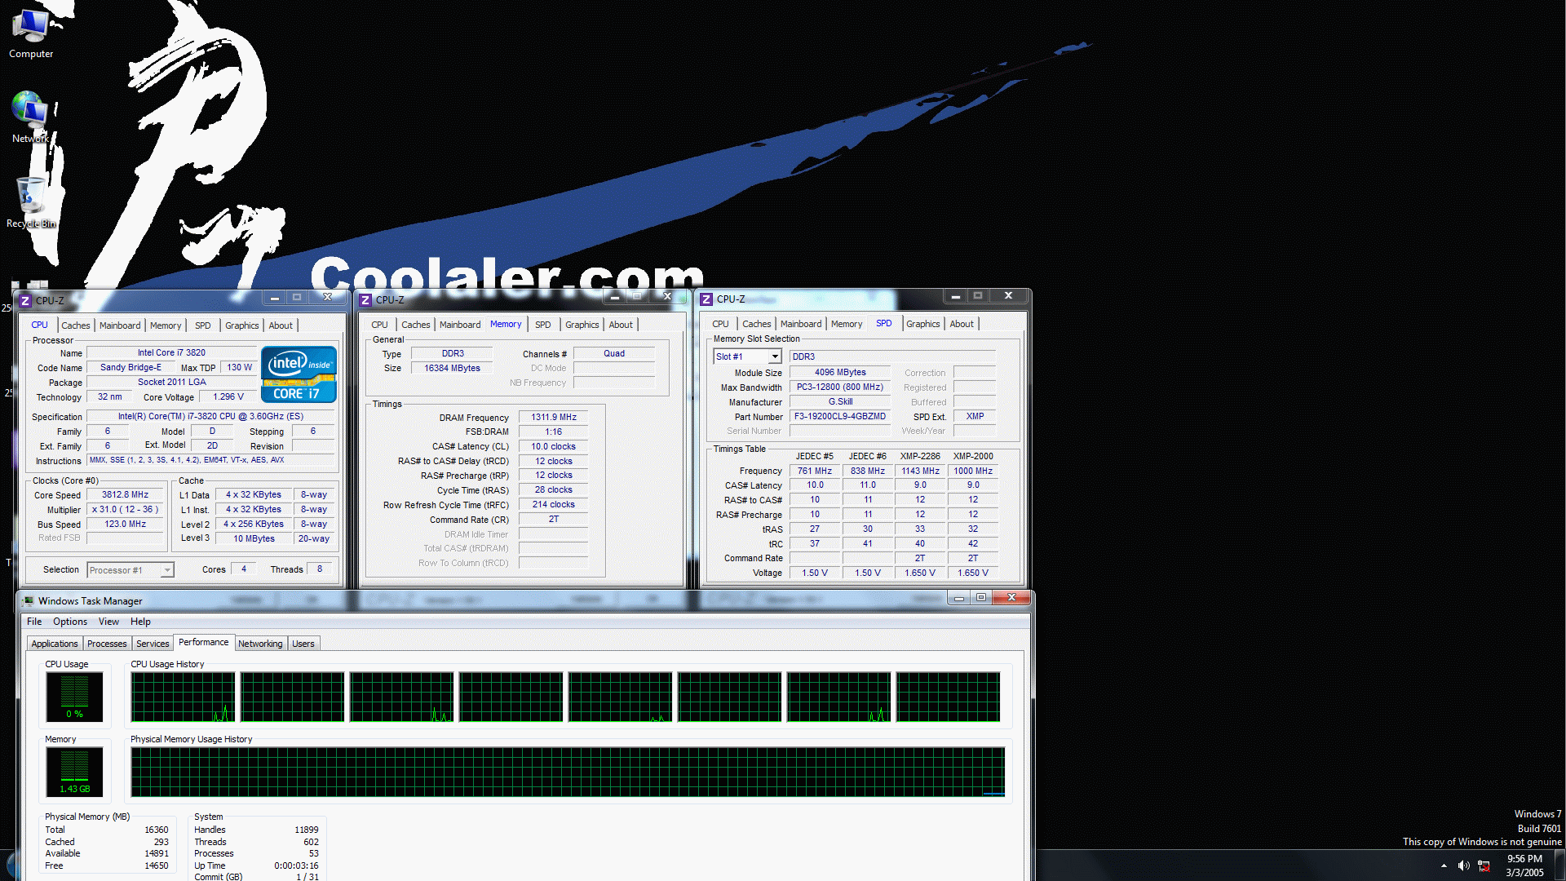The image size is (1566, 881).
Task: Open the Recycle Bin desktop icon
Action: click(x=31, y=202)
